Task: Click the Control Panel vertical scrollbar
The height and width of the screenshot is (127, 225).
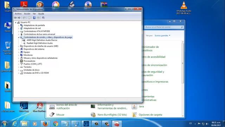Action: click(183, 64)
